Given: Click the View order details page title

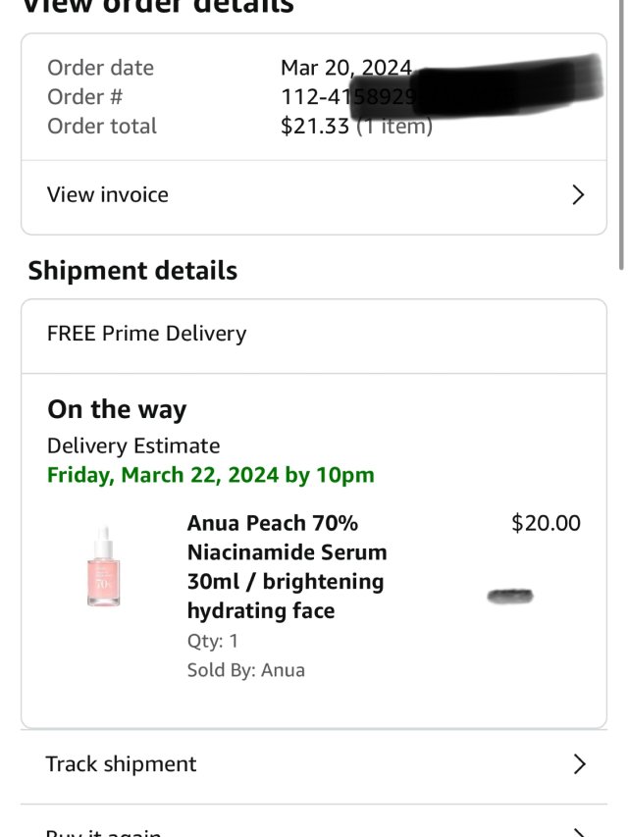Looking at the screenshot, I should (157, 8).
